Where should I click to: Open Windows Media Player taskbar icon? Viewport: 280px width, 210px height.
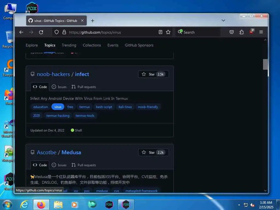(75, 205)
